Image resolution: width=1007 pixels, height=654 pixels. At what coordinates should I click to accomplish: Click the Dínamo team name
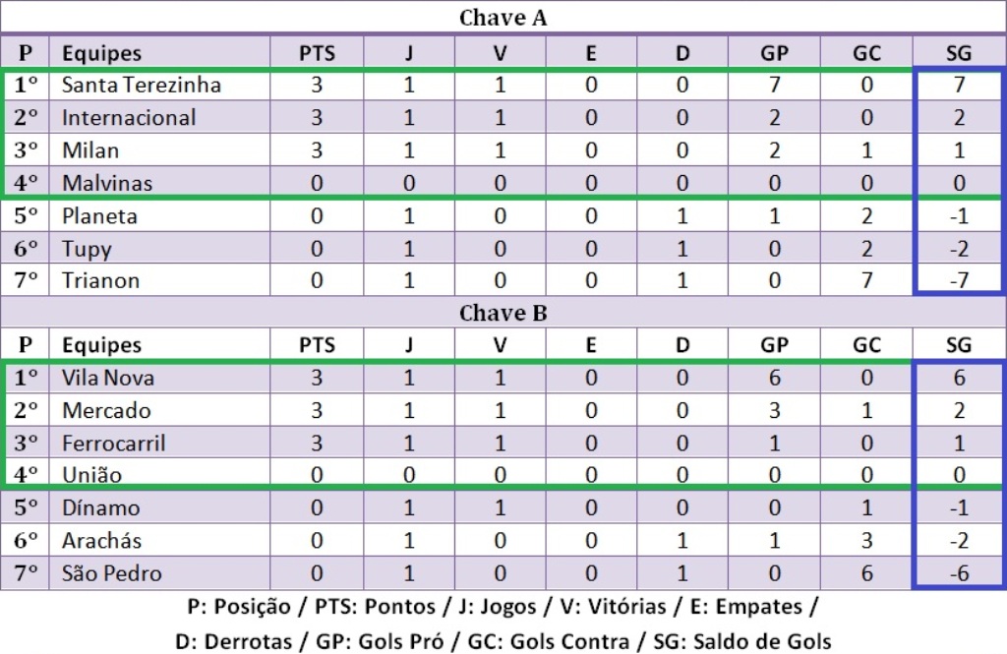[100, 507]
